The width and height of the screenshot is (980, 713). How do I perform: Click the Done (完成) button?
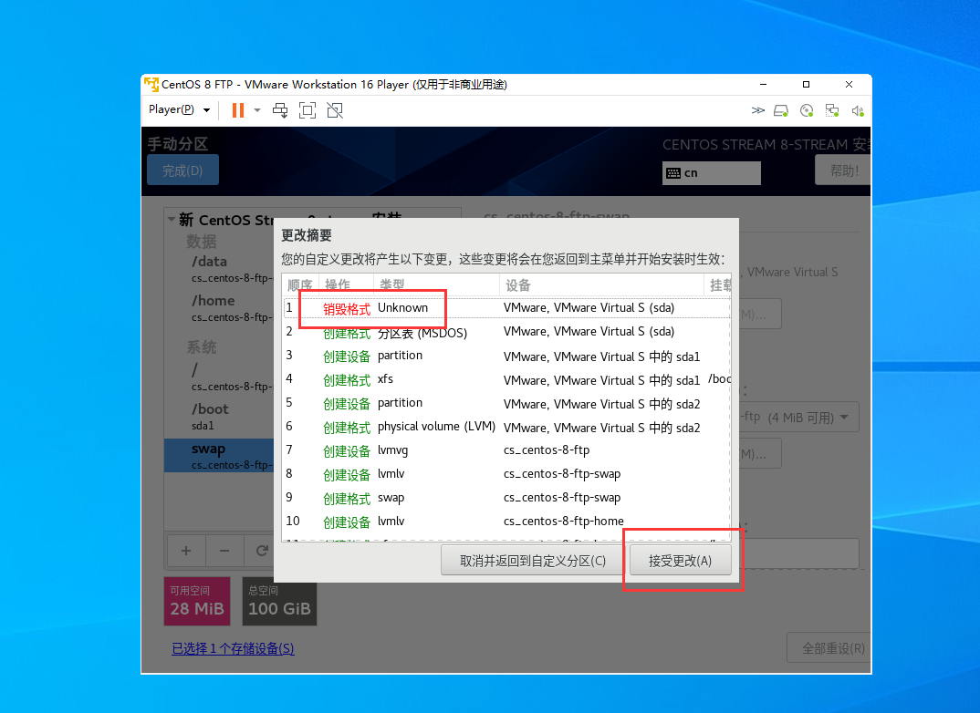(x=183, y=170)
